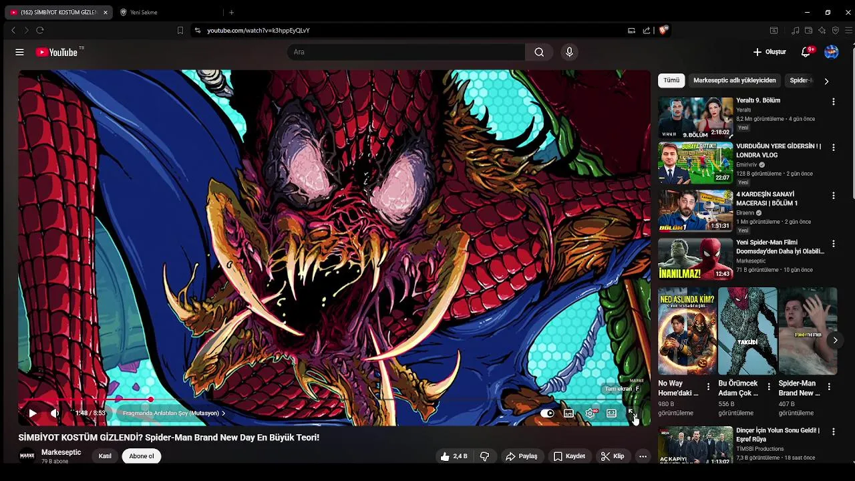The height and width of the screenshot is (481, 855).
Task: Open the Markeseptic channel name under the video
Action: click(61, 452)
